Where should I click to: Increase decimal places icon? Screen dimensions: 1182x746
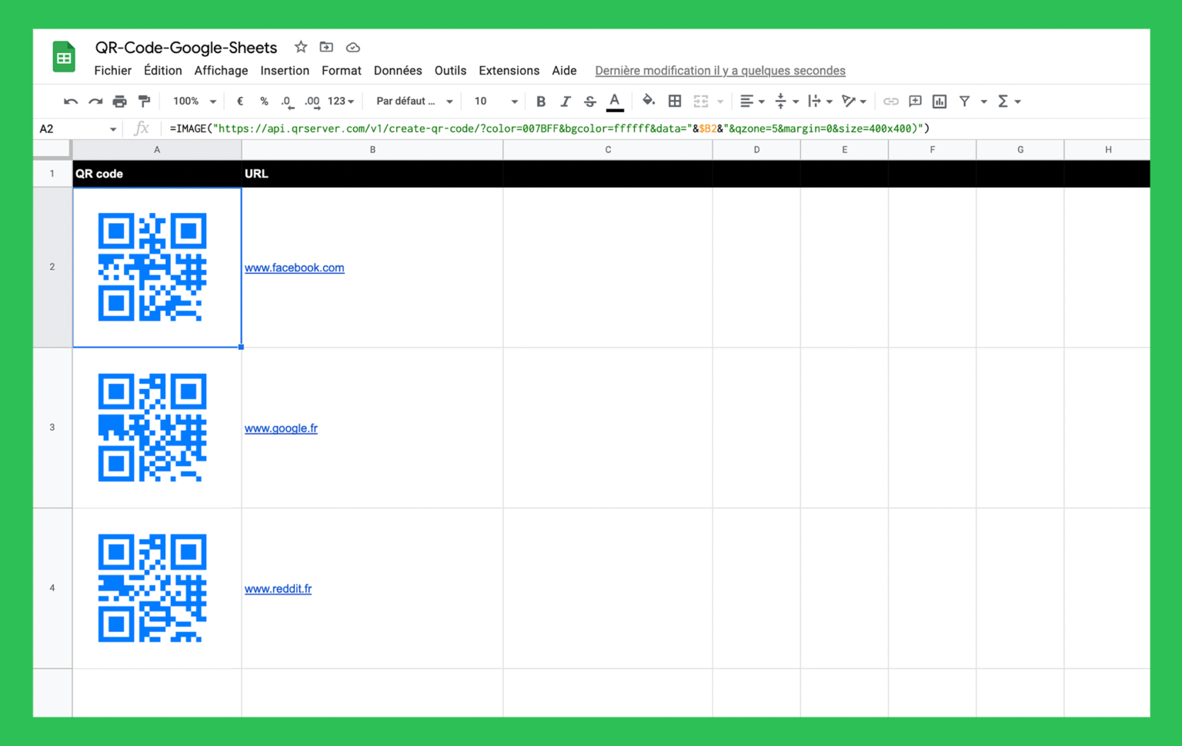[x=311, y=101]
